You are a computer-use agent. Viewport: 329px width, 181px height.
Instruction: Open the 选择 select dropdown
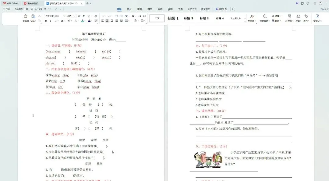coord(276,16)
